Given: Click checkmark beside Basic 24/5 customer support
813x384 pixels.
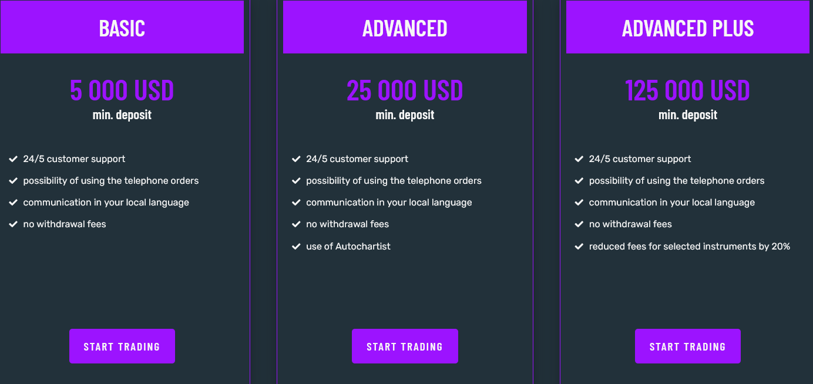Looking at the screenshot, I should click(13, 159).
